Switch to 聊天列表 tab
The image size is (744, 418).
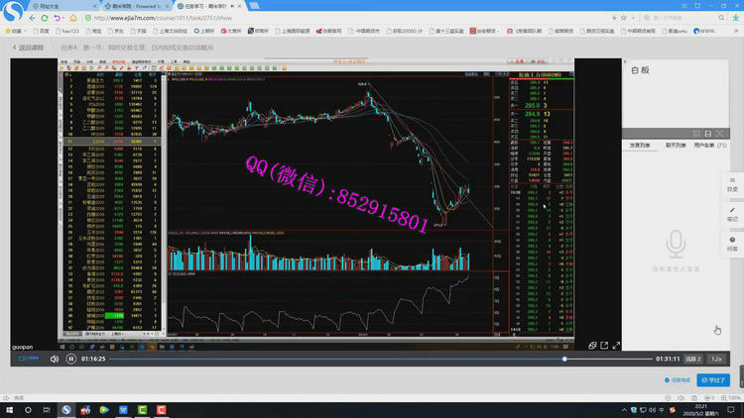(x=675, y=146)
